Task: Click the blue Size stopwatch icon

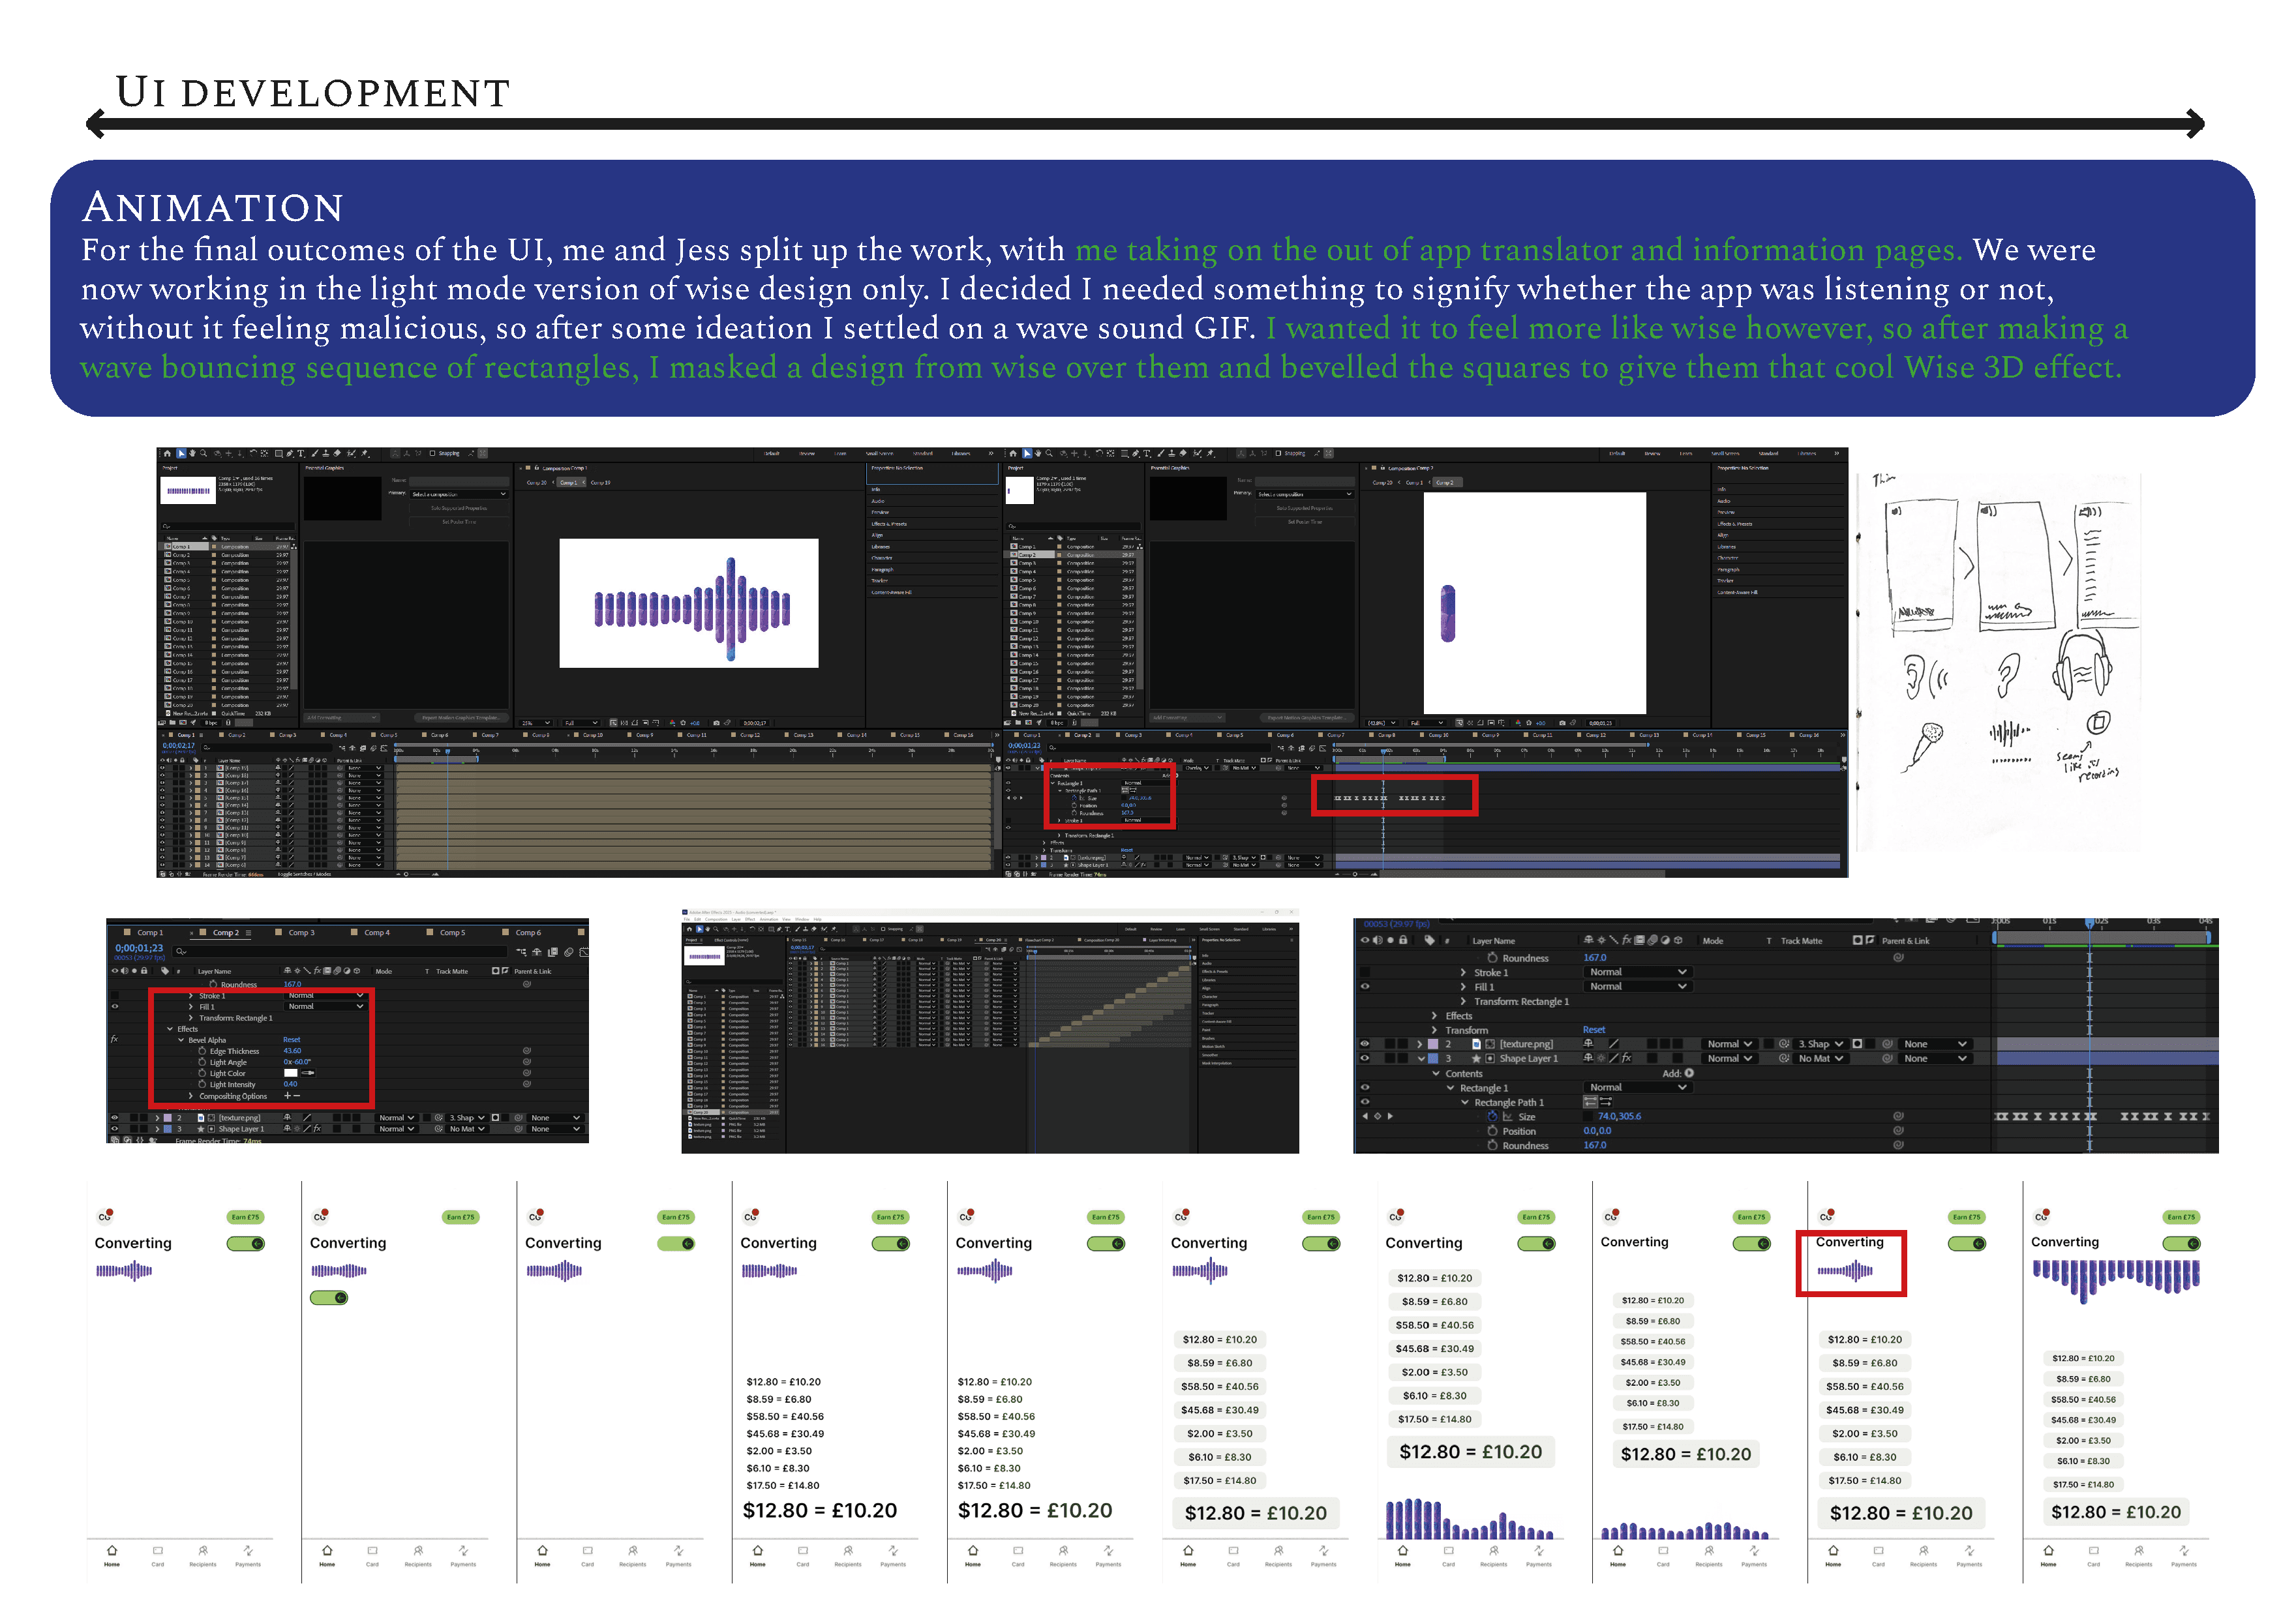Action: pyautogui.click(x=1493, y=1116)
